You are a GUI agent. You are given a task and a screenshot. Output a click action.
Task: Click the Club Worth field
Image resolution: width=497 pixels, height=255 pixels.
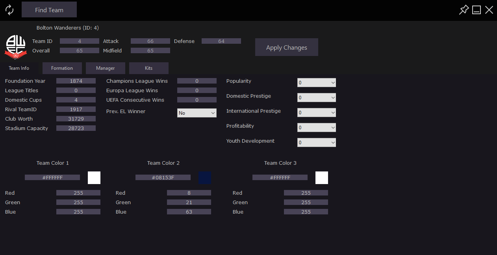[76, 119]
